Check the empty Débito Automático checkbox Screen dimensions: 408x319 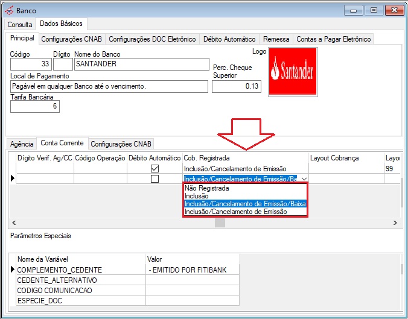[155, 179]
